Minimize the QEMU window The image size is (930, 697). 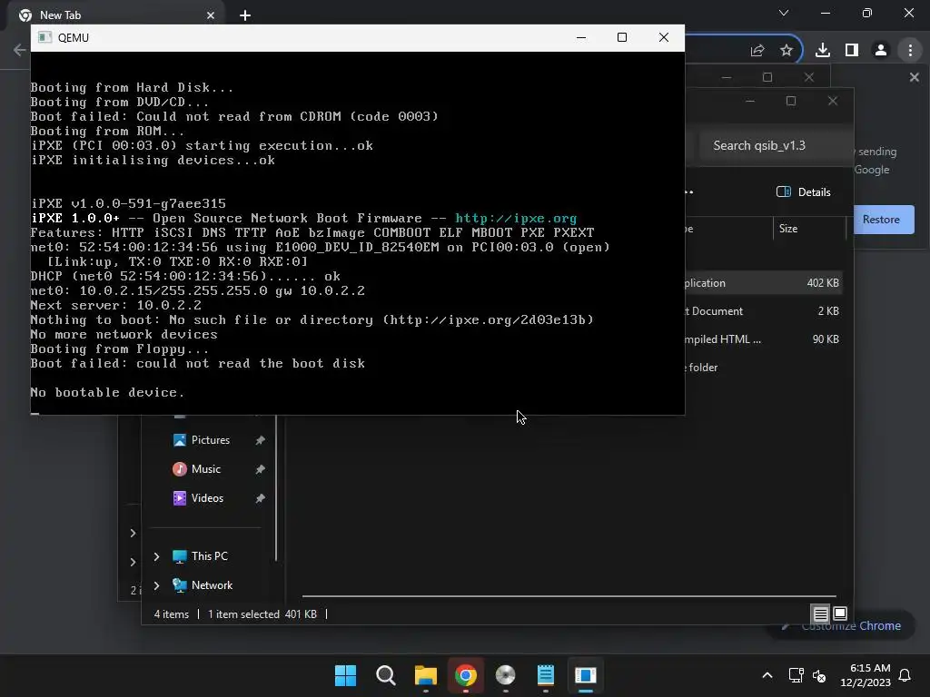[x=581, y=38]
